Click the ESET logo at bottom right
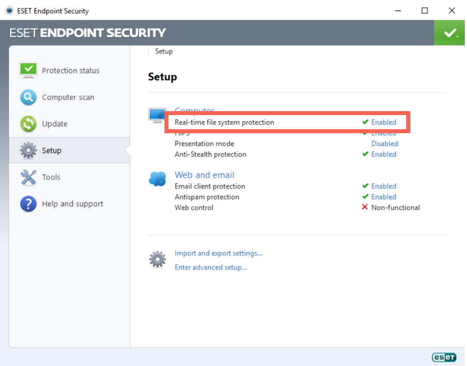This screenshot has height=366, width=467. click(x=444, y=357)
